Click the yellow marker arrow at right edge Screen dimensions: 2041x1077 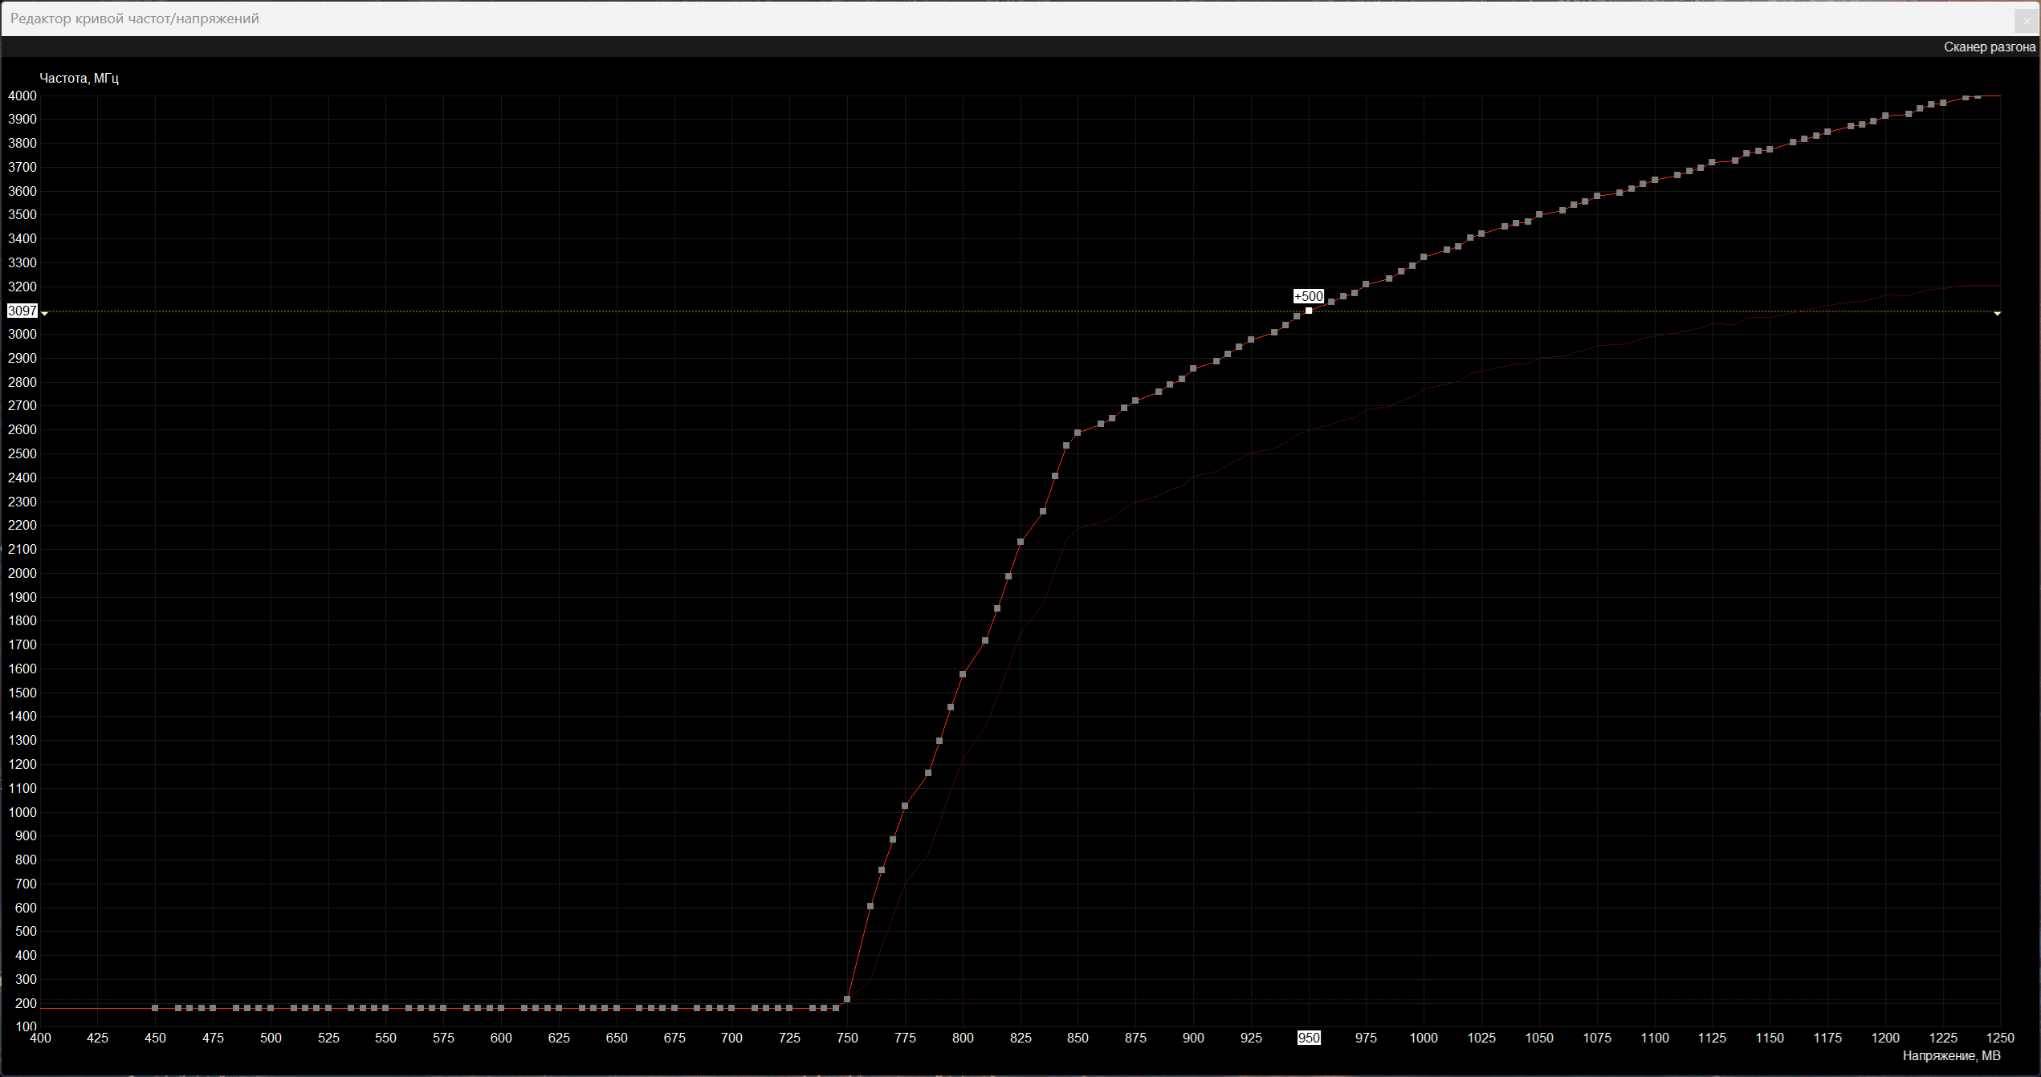[x=1997, y=313]
